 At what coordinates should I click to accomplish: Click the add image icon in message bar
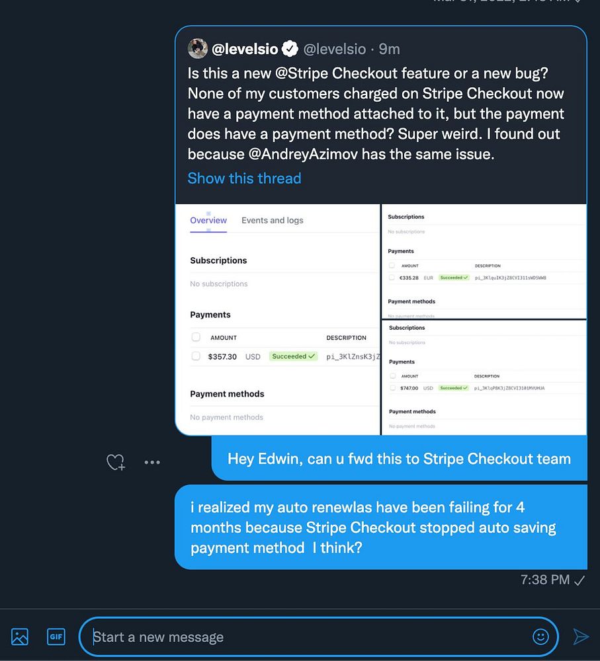pos(19,637)
